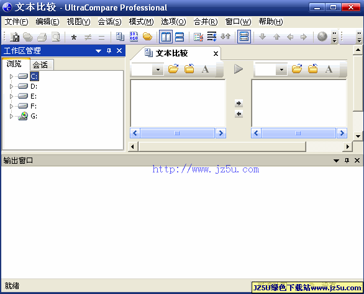Open file in left pane folder icon
The width and height of the screenshot is (364, 294).
(x=173, y=69)
